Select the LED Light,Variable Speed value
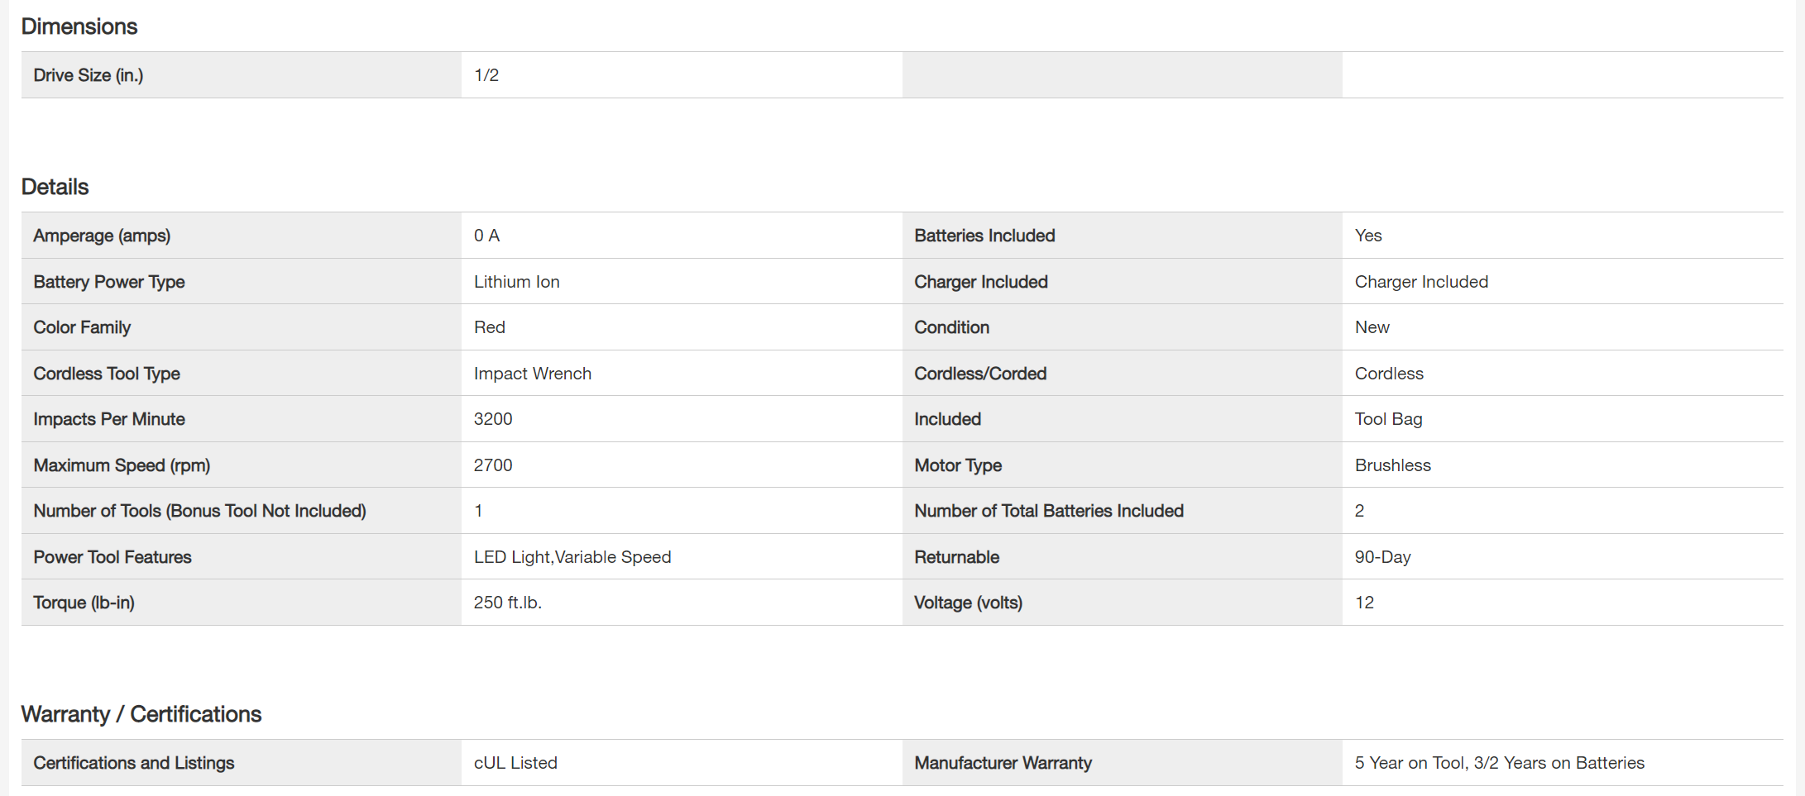 point(572,557)
